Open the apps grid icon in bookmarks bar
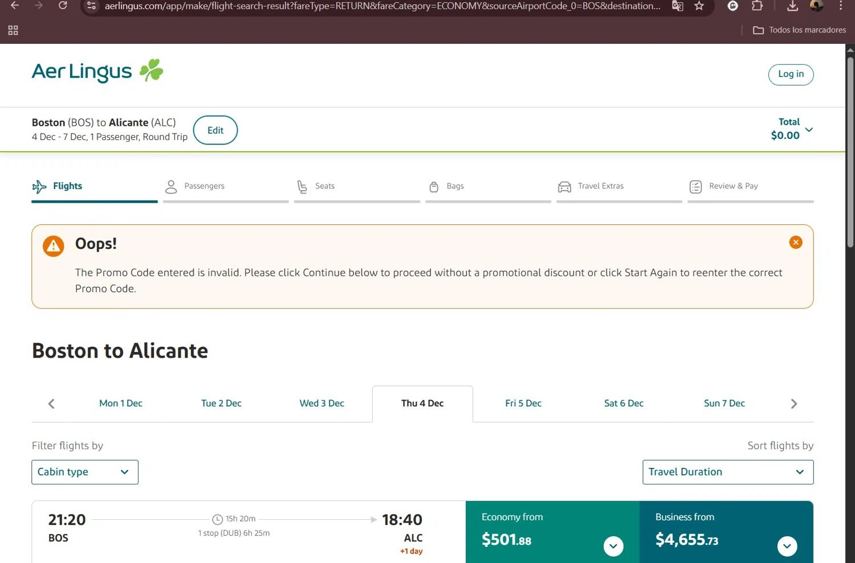This screenshot has height=563, width=855. 13,30
